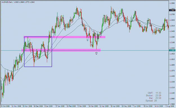Click the 1.1455 price axis label

point(172,76)
